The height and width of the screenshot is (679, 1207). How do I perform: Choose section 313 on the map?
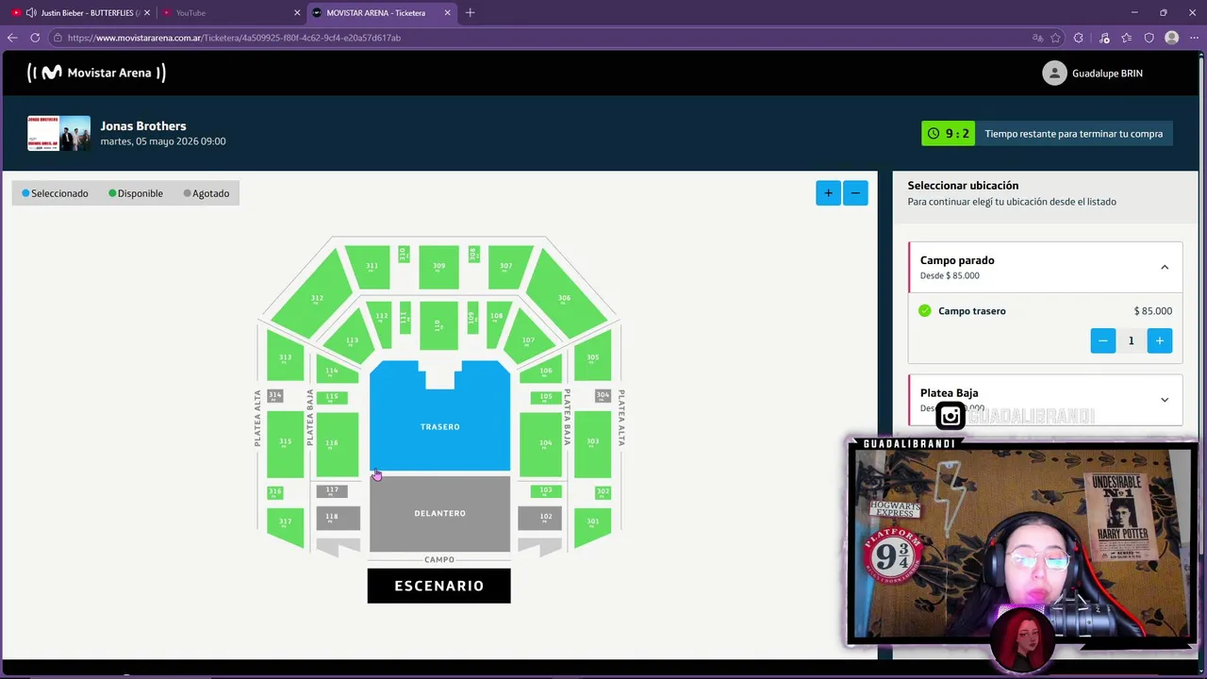(x=286, y=356)
